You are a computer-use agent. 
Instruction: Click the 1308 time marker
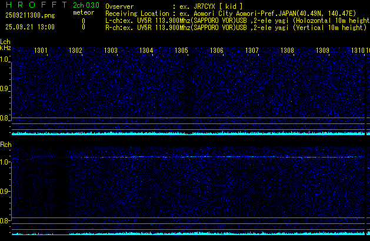point(288,51)
